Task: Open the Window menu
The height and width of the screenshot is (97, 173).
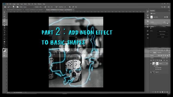Action: click(x=39, y=4)
